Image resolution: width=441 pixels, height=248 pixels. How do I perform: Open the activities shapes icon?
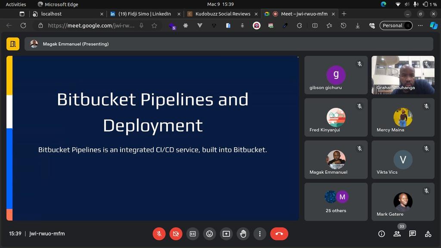pyautogui.click(x=428, y=234)
